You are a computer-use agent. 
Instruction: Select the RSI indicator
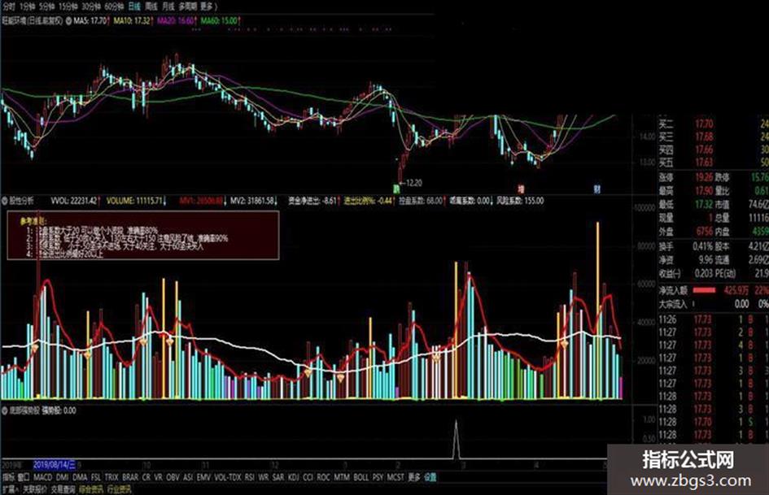(x=250, y=476)
